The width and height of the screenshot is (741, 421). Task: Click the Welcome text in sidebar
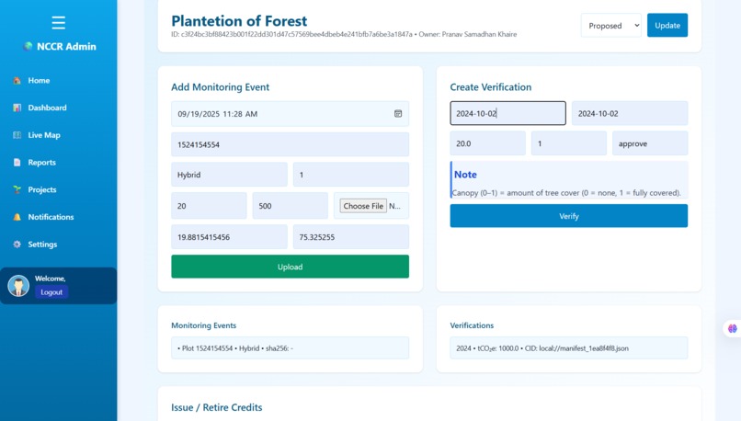tap(50, 279)
